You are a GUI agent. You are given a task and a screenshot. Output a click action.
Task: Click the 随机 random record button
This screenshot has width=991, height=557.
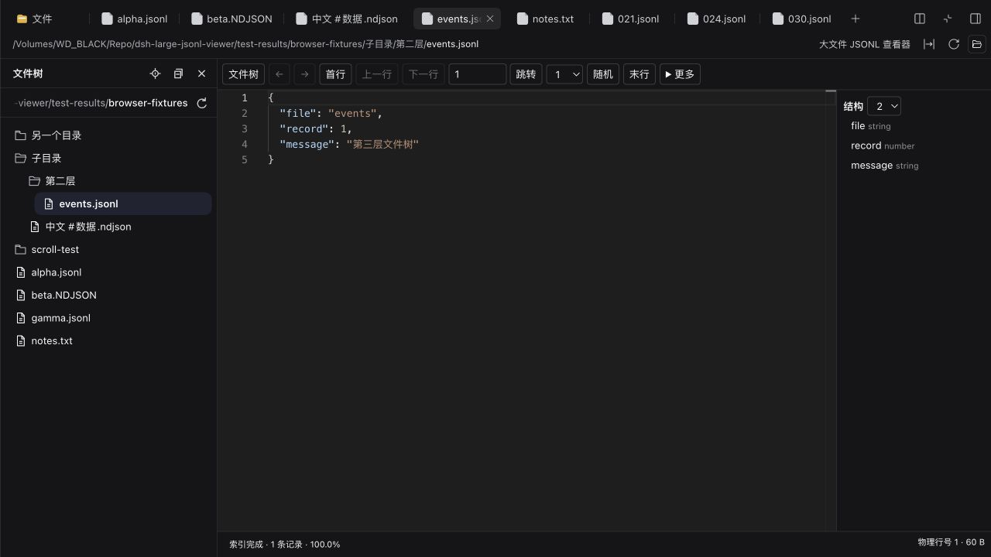pos(603,74)
